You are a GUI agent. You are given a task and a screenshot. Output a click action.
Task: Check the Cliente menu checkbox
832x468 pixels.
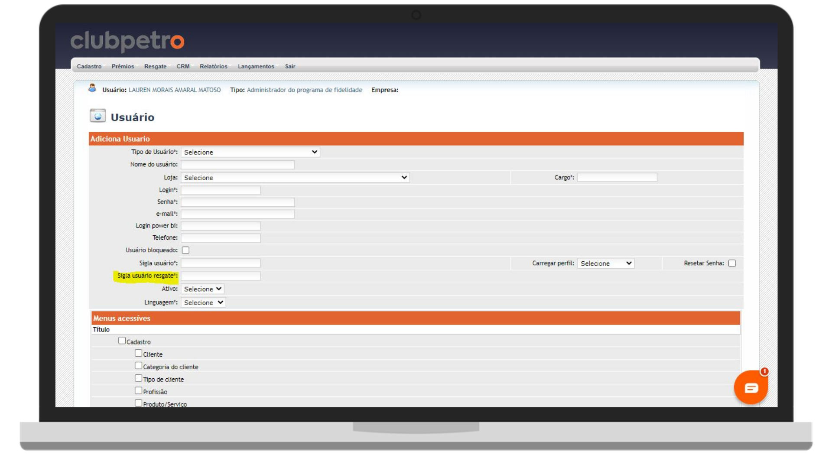[x=138, y=354]
